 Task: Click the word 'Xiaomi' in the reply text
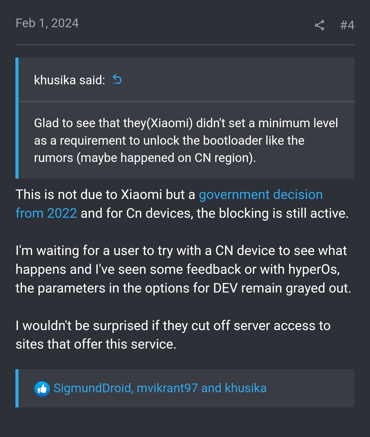141,195
